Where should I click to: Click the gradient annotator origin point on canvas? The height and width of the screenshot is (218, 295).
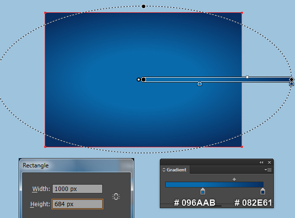click(144, 80)
